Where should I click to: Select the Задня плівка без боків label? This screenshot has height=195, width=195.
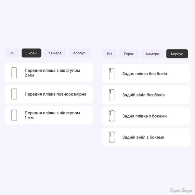[145, 74]
